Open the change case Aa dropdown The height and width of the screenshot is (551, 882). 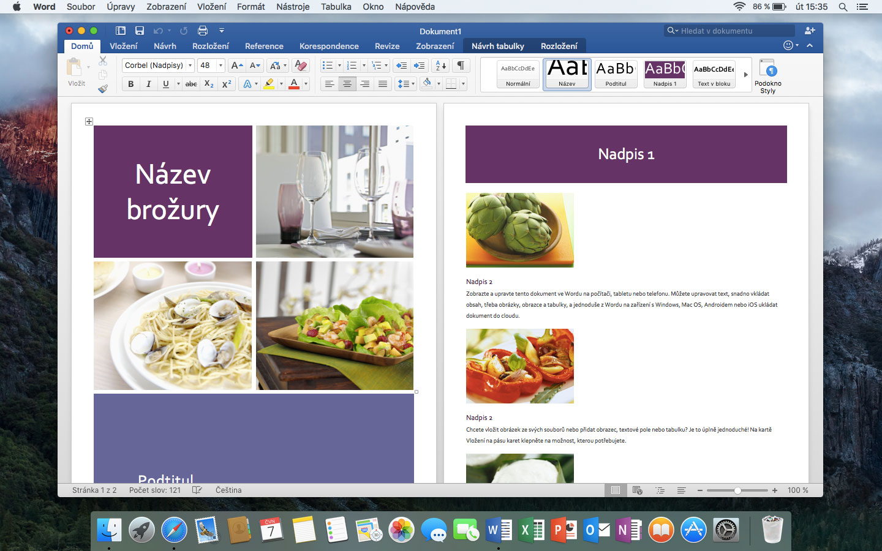coord(278,66)
